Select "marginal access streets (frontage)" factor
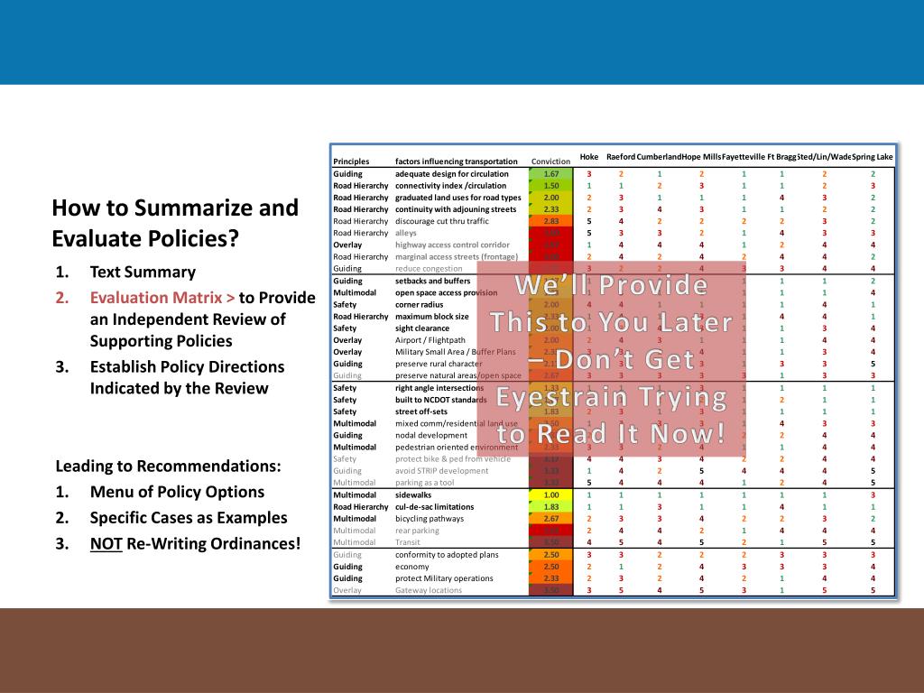This screenshot has height=693, width=924. coord(456,256)
